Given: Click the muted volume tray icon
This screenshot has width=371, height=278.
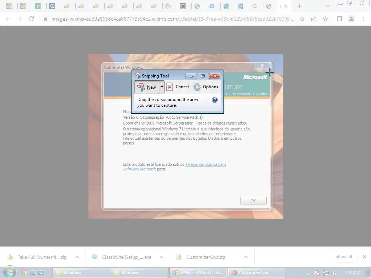Looking at the screenshot, I should tap(334, 273).
